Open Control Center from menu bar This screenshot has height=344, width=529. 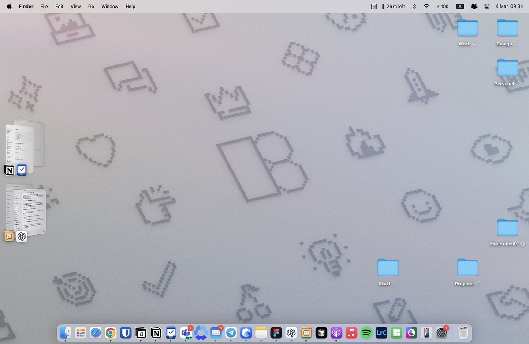point(487,6)
